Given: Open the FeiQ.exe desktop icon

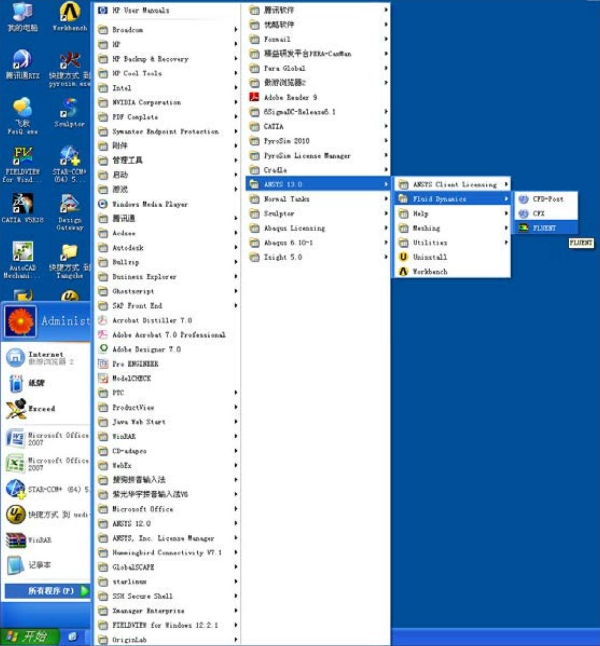Looking at the screenshot, I should pos(23,116).
